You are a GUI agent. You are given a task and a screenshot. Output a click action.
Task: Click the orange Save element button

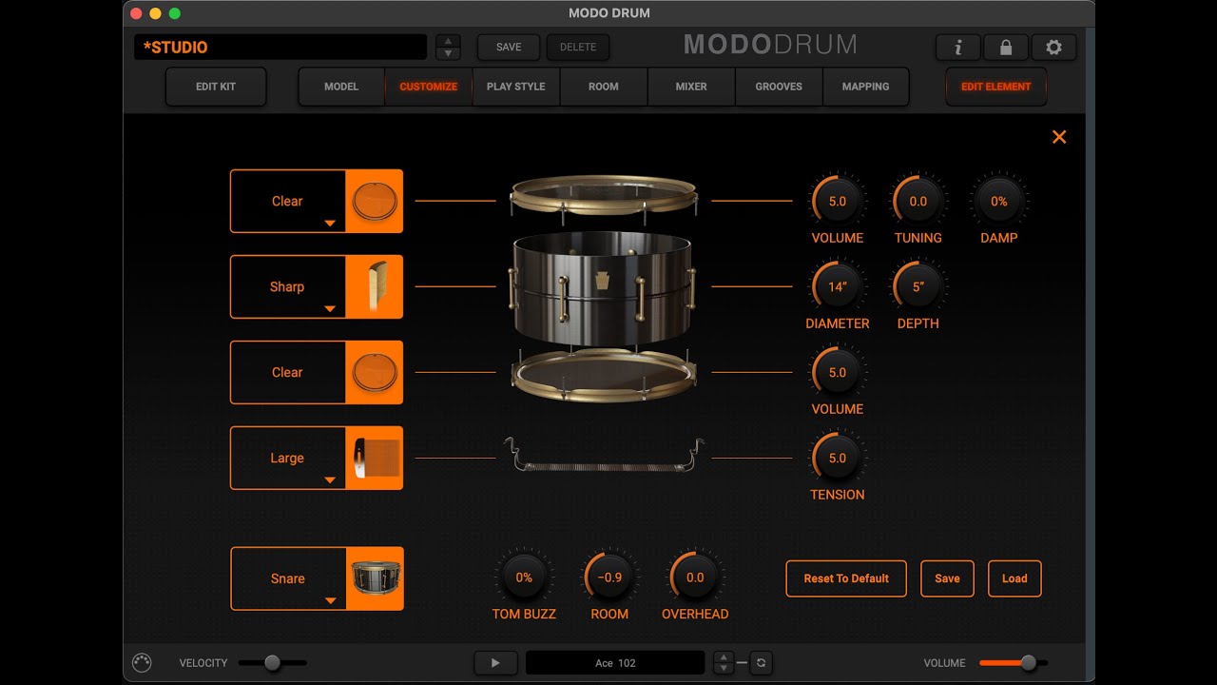[x=947, y=578]
